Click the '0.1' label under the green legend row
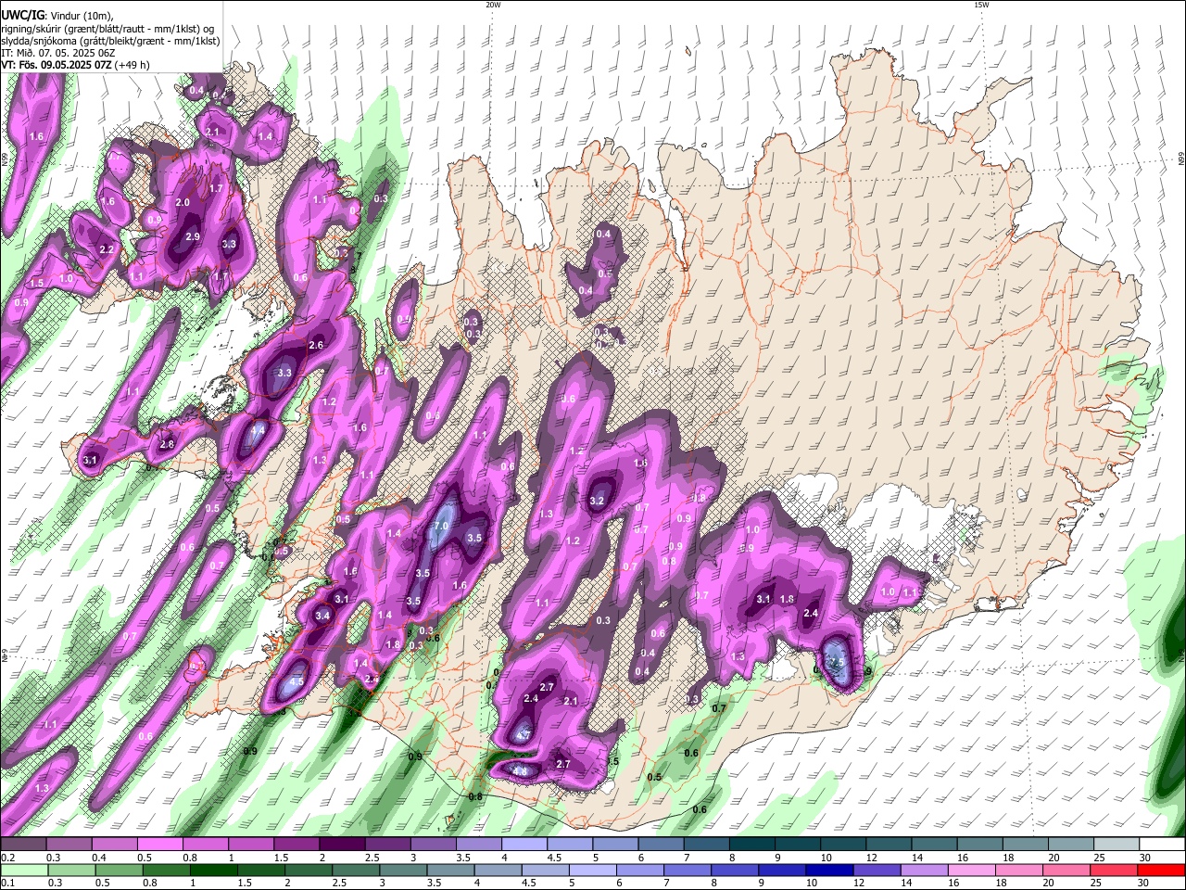Image resolution: width=1186 pixels, height=890 pixels. [x=7, y=883]
